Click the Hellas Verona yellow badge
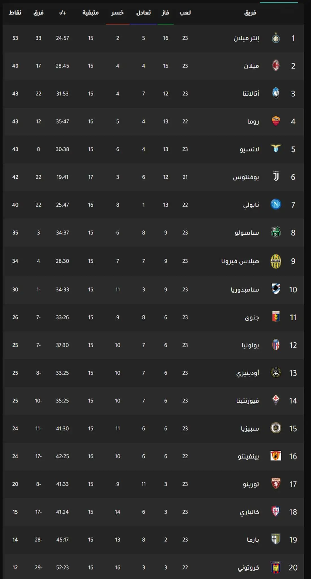Screen dimensions: 311x579 coord(276,261)
